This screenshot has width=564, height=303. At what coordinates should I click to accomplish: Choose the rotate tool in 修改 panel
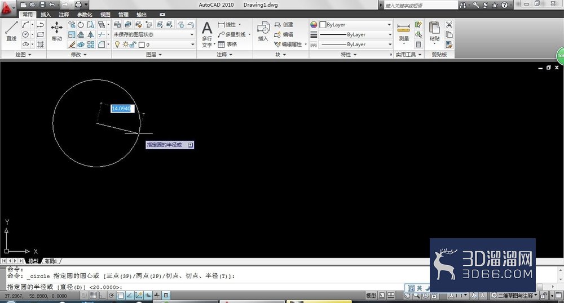[x=81, y=25]
